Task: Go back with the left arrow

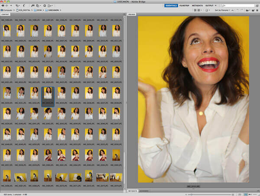Action: click(3, 6)
